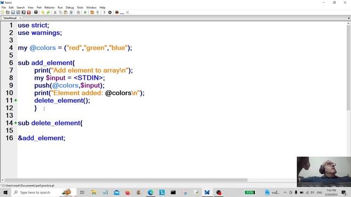This screenshot has height=197, width=351.
Task: Click the Save All toolbar icon
Action: coord(24,13)
